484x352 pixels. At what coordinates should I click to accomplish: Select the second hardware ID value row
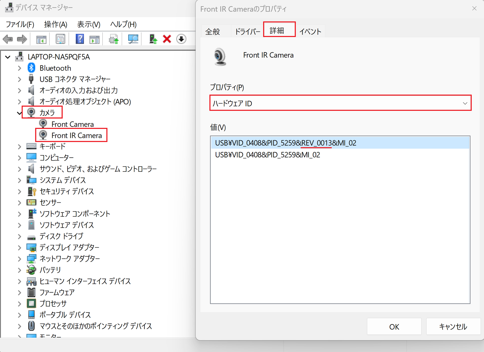pyautogui.click(x=267, y=155)
